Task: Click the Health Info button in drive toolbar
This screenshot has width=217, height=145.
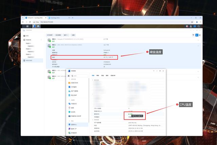Action: 50,35
